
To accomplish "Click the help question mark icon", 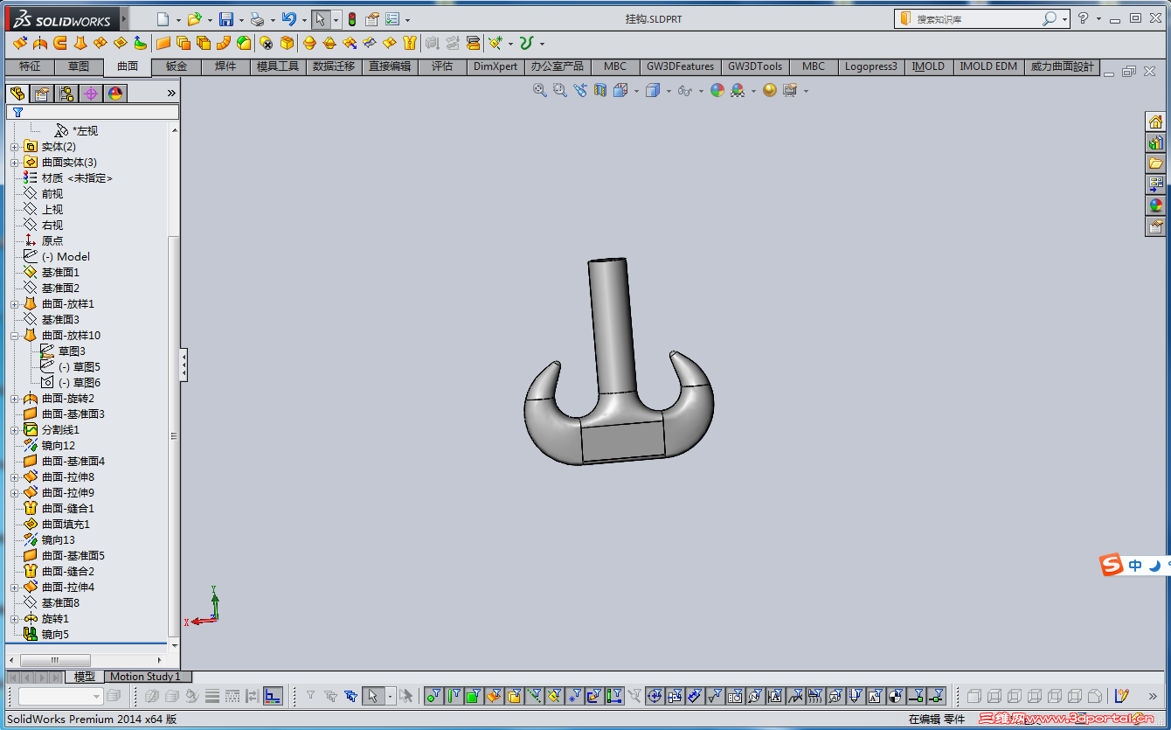I will coord(1084,18).
